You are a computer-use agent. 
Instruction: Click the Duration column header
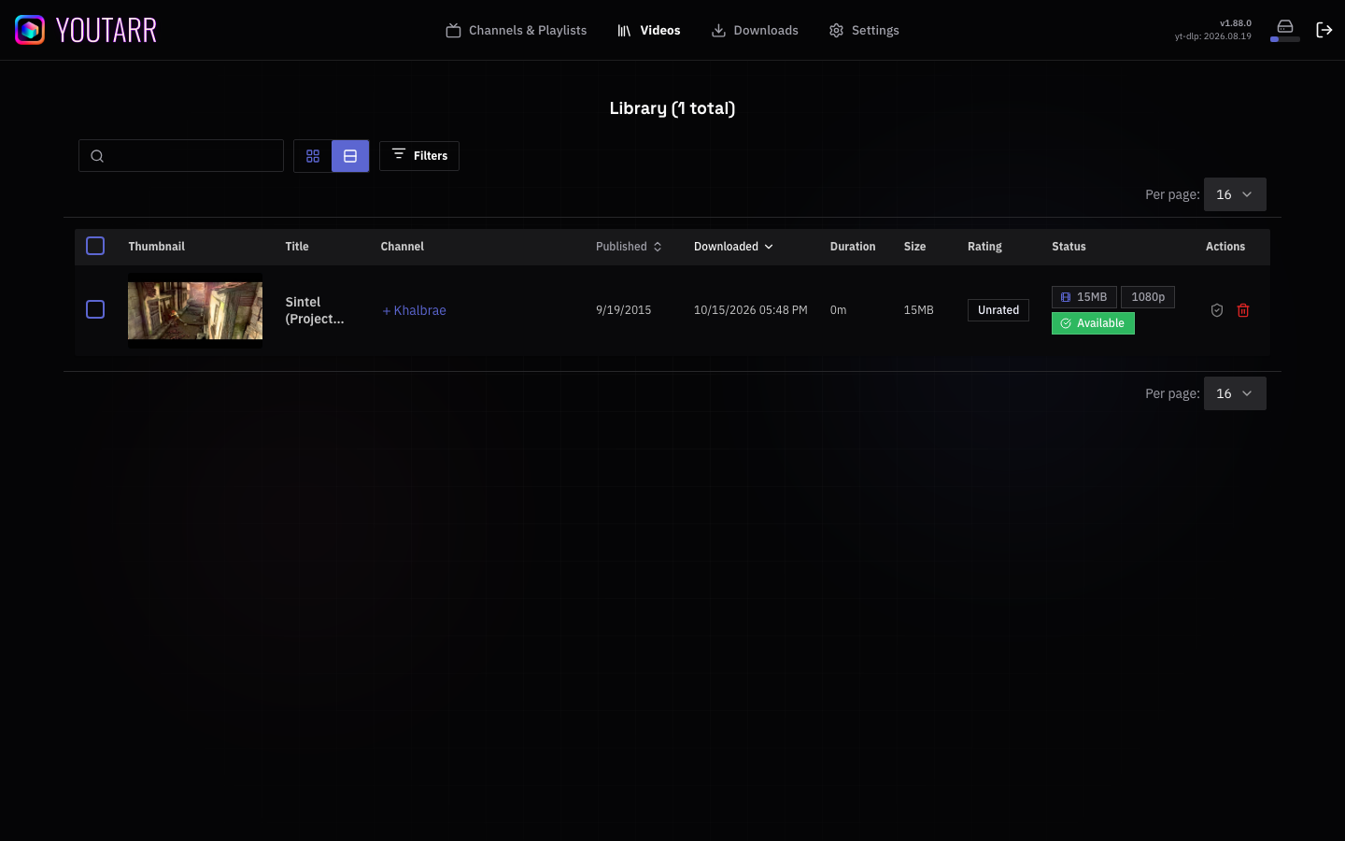(853, 247)
